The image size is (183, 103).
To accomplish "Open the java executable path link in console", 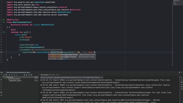I will tap(71, 78).
